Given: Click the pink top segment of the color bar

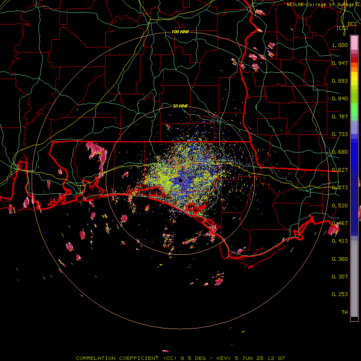Looking at the screenshot, I should [354, 43].
